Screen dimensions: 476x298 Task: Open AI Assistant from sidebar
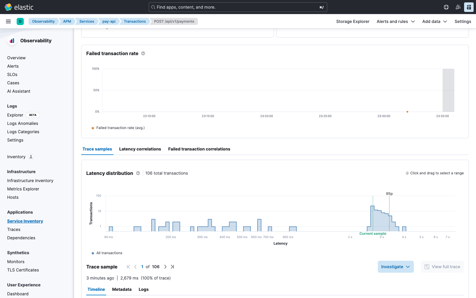click(19, 91)
